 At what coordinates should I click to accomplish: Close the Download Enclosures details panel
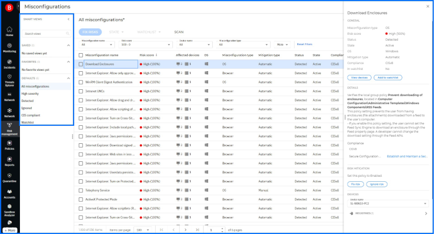pos(428,6)
